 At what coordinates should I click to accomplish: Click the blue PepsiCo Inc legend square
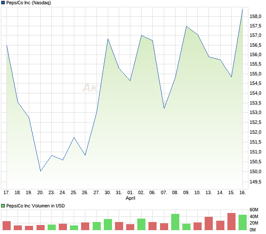3,3
